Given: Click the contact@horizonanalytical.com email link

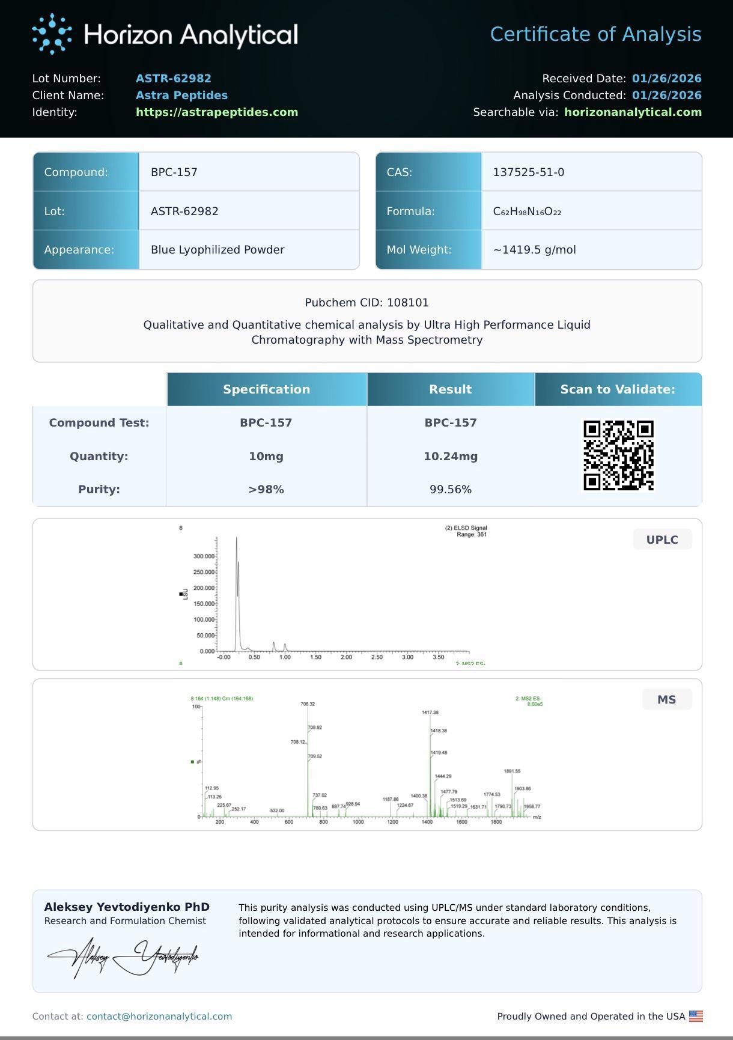Looking at the screenshot, I should 159,1016.
